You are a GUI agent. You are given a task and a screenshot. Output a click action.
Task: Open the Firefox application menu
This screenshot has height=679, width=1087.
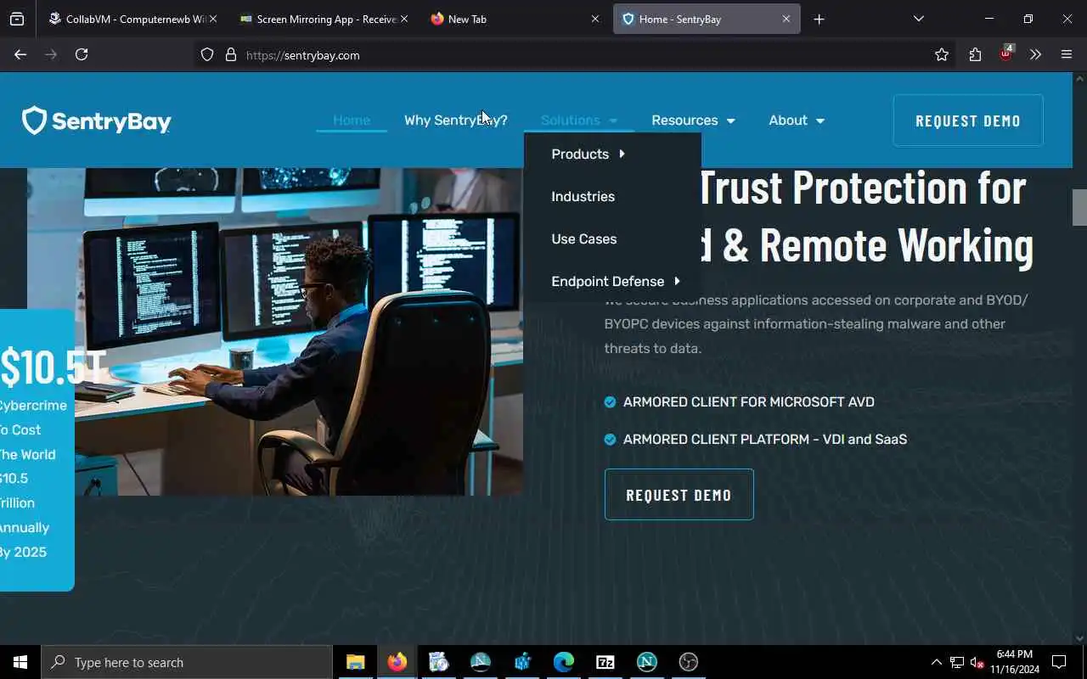click(1067, 54)
